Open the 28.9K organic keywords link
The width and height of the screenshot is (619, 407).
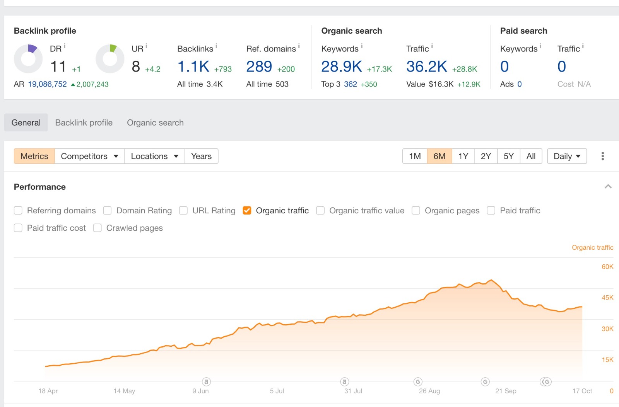point(342,66)
